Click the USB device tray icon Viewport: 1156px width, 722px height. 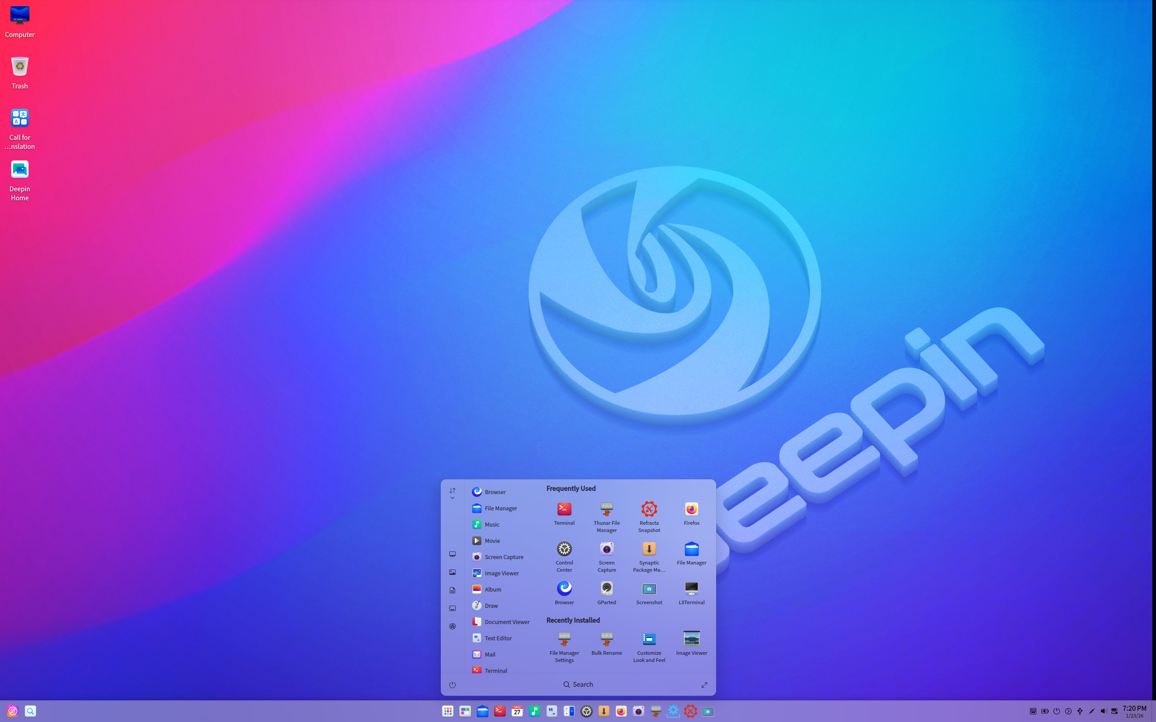(x=1080, y=711)
